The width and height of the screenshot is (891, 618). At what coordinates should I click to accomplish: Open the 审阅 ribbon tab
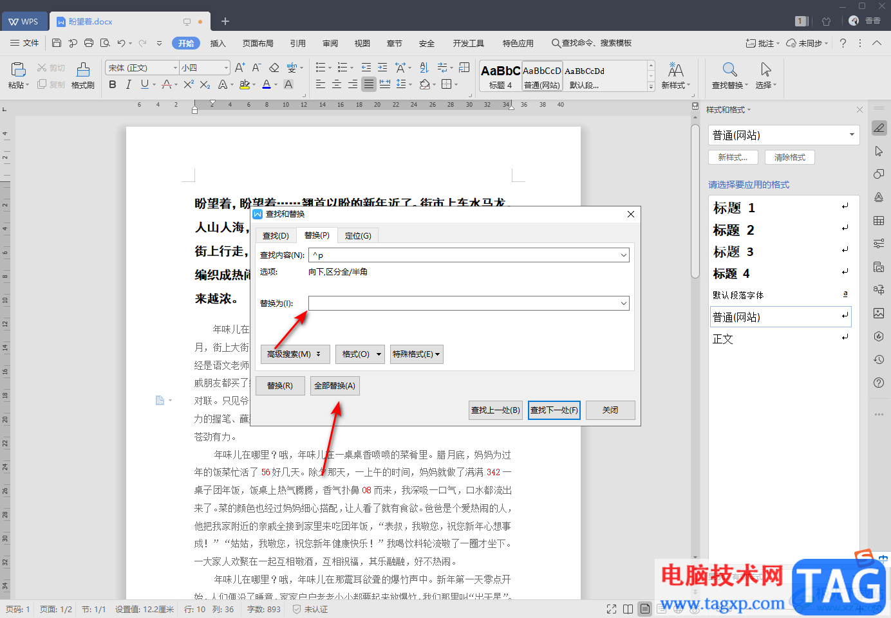point(330,43)
